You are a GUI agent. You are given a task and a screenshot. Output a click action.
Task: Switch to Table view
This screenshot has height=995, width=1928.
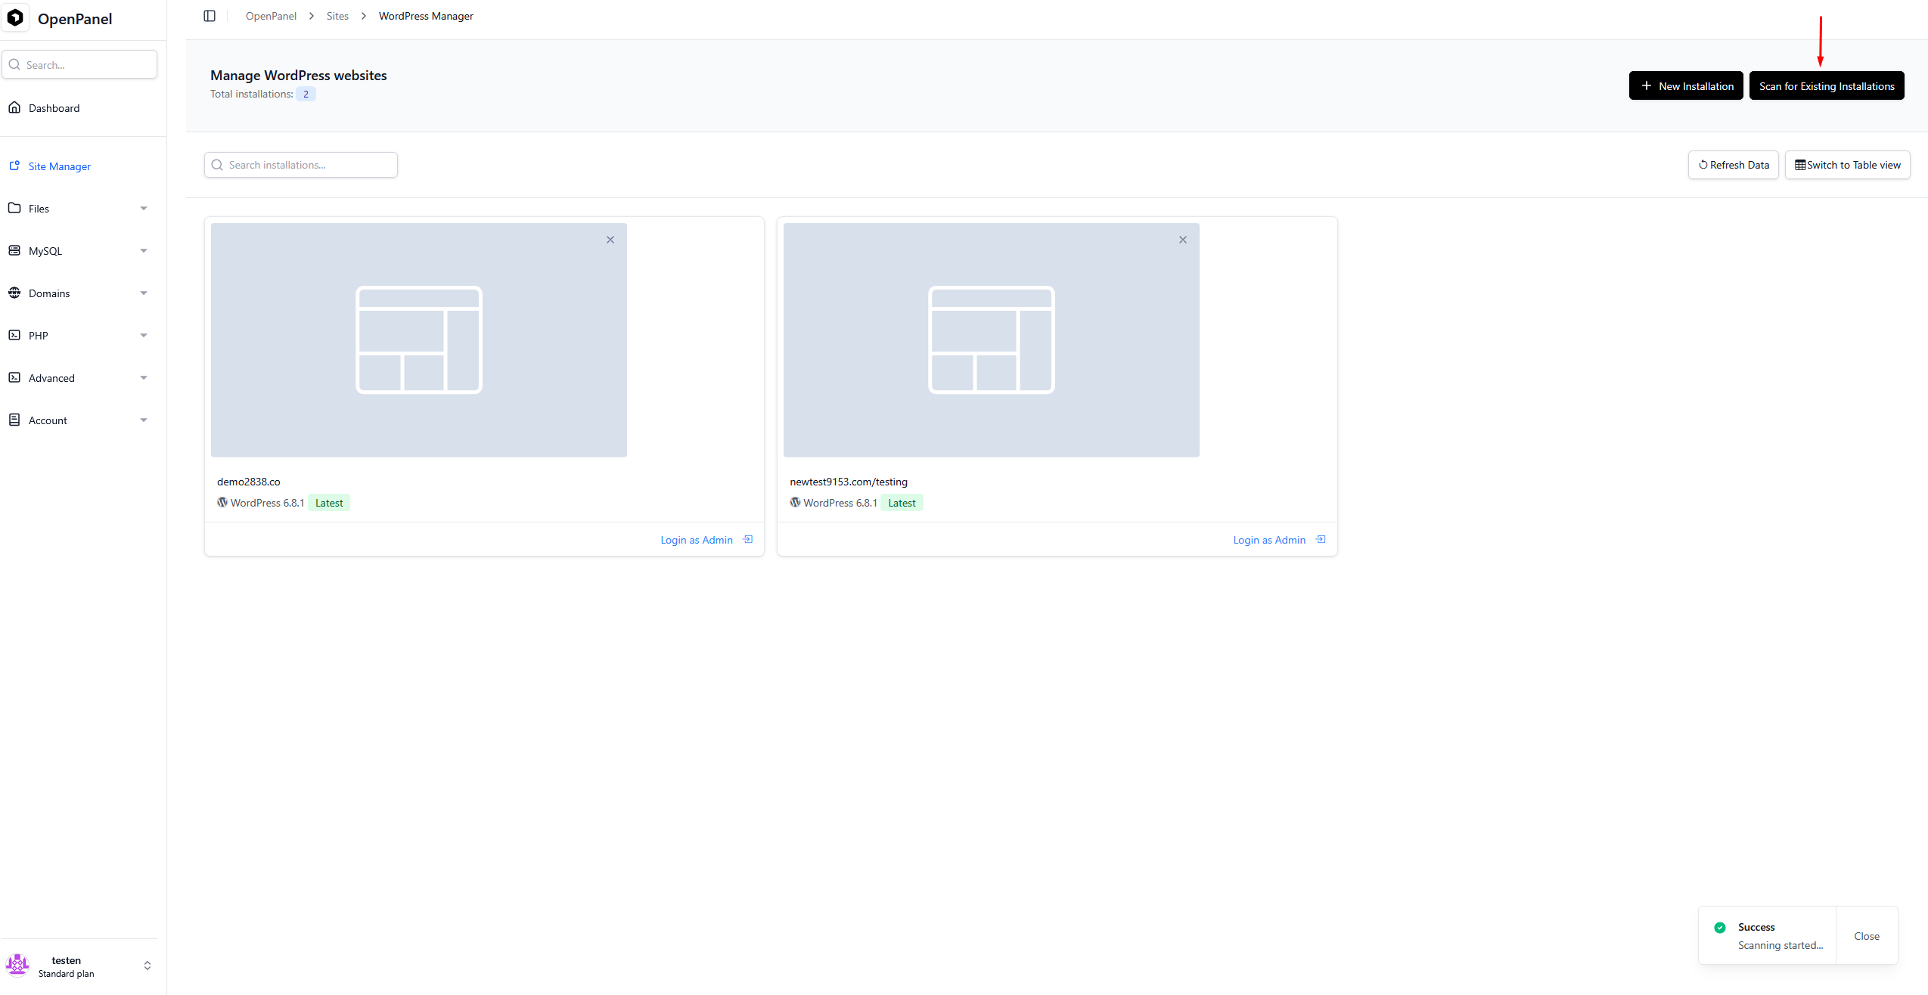(1848, 165)
